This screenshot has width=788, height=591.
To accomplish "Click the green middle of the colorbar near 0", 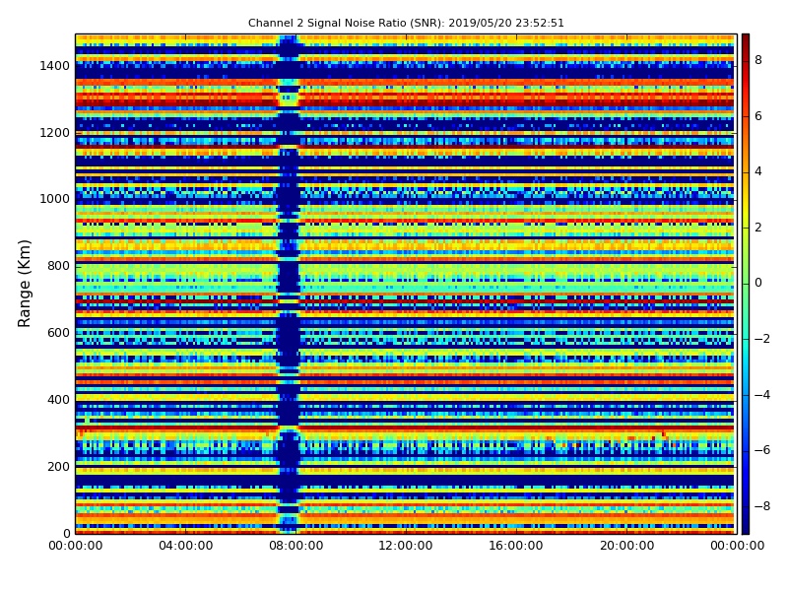I will (x=746, y=283).
